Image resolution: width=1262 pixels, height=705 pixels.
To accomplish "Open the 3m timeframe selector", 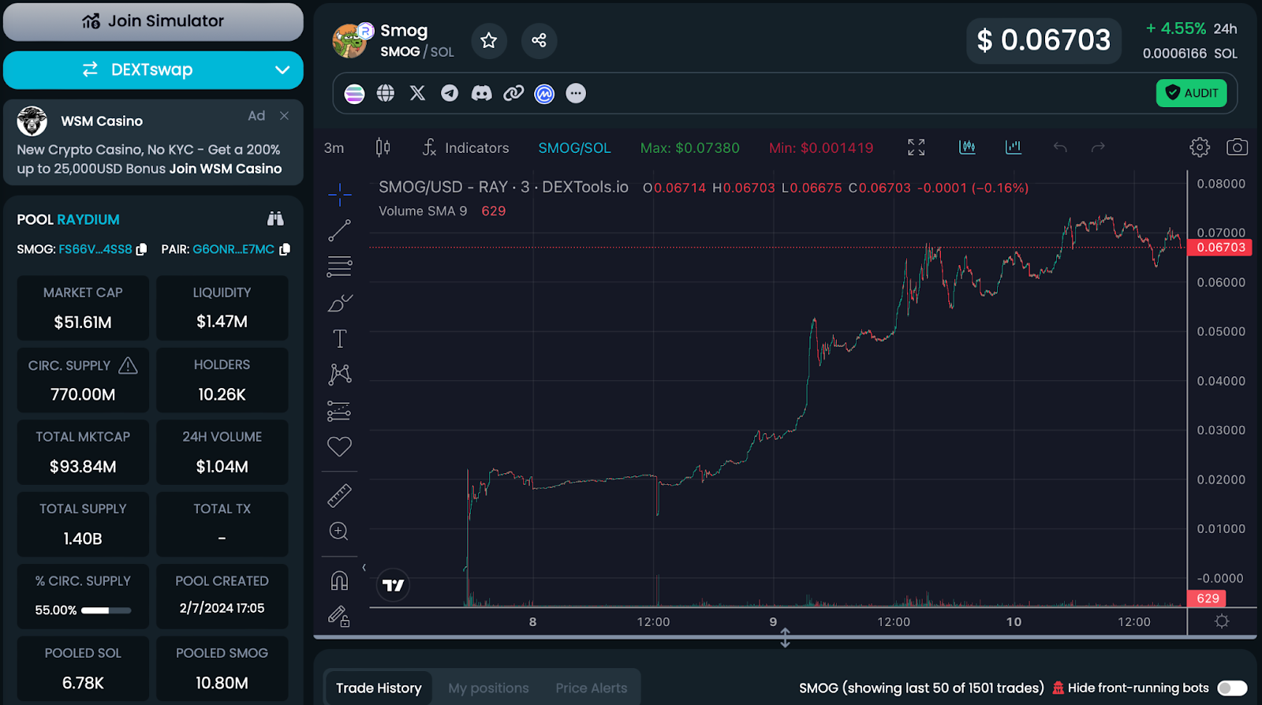I will 334,148.
